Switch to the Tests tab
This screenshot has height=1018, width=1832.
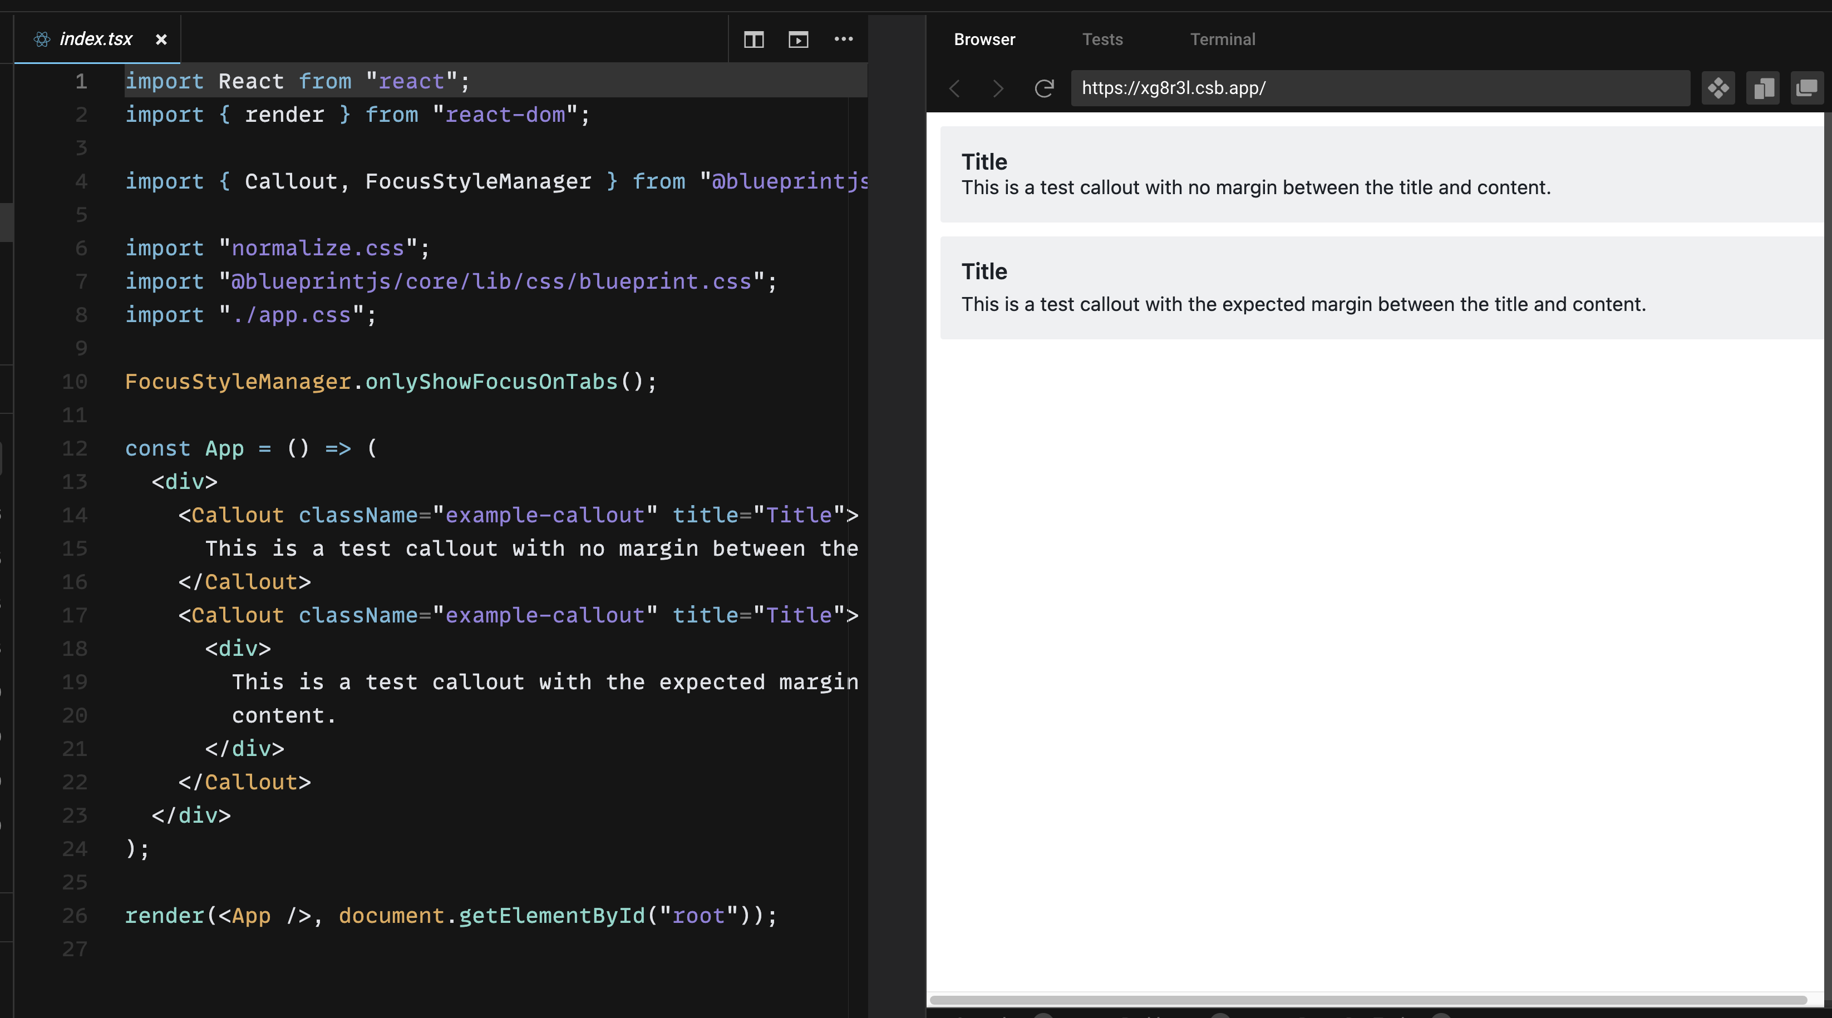[1102, 39]
